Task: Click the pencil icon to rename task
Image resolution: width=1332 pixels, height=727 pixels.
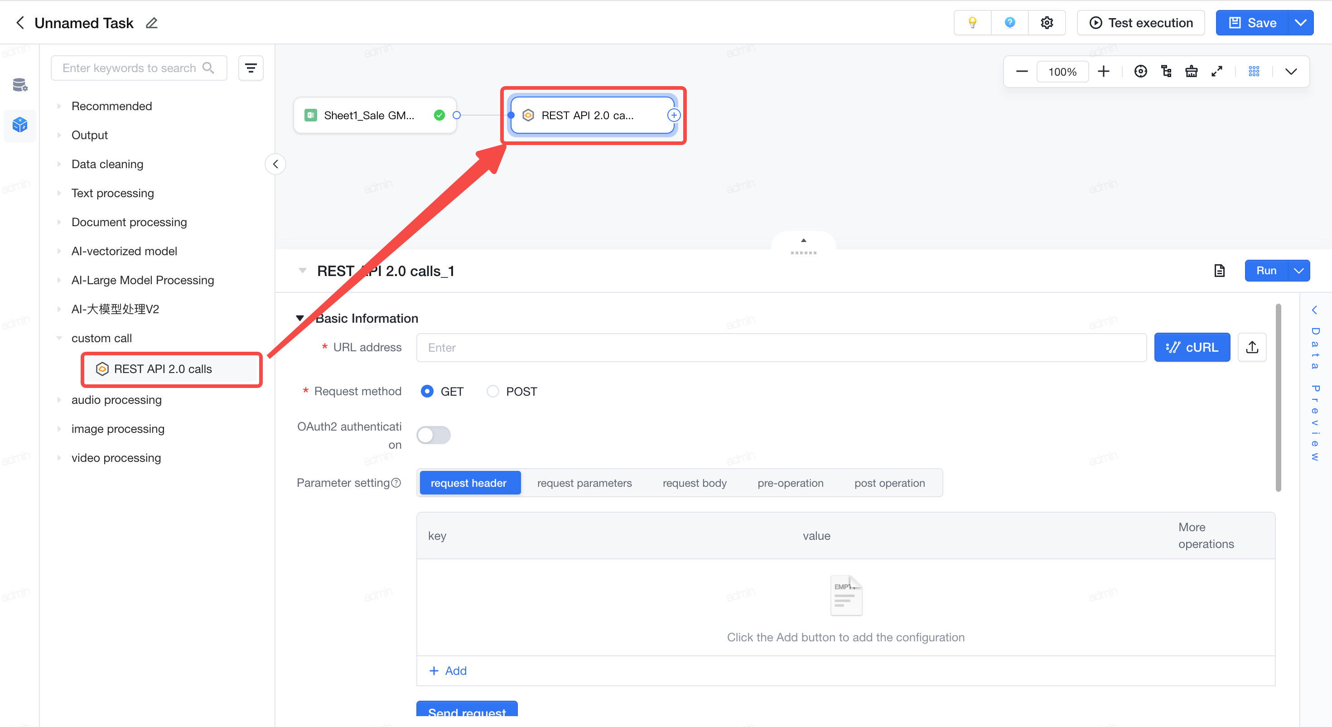Action: click(151, 23)
